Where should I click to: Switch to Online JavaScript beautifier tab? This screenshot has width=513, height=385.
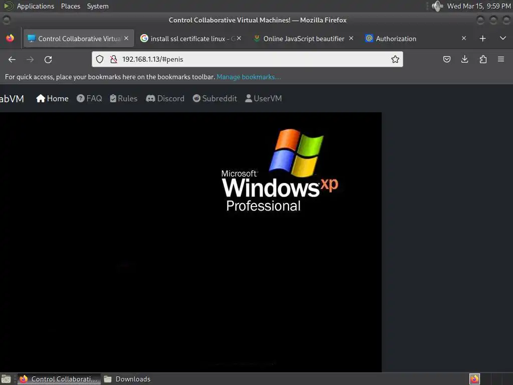click(x=304, y=39)
